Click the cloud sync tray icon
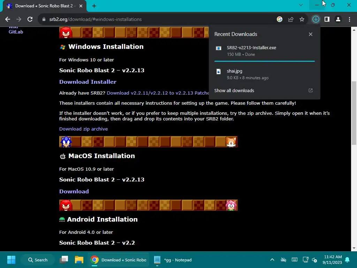The width and height of the screenshot is (357, 268). 283,260
